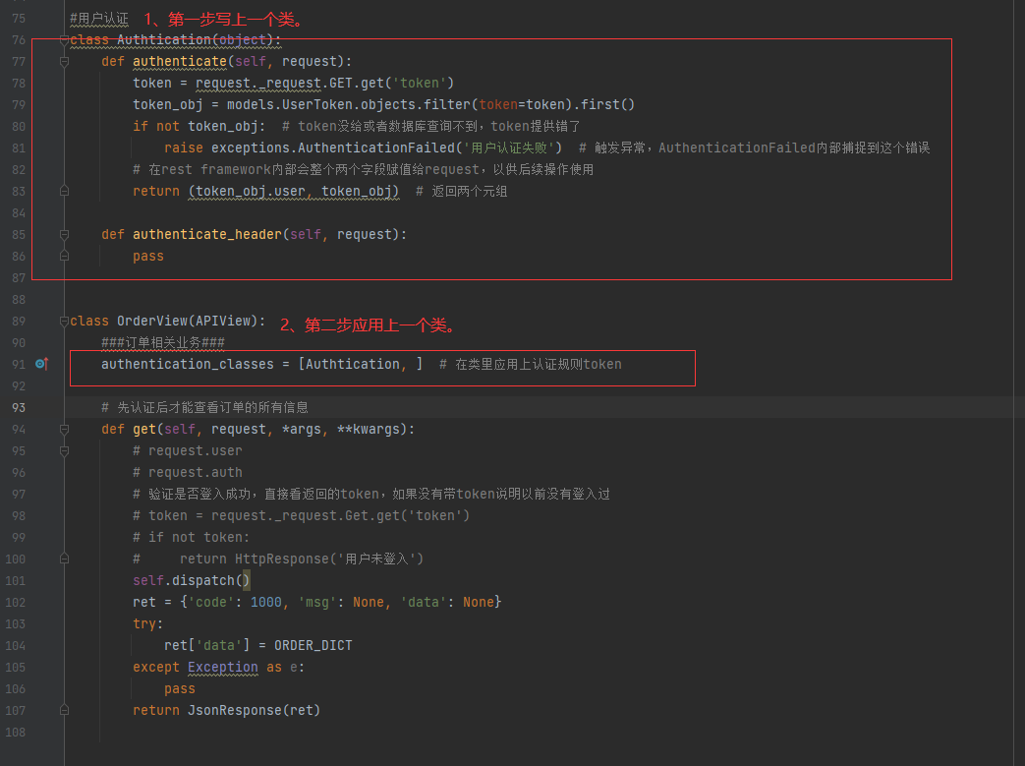Click the fold end marker on line 83

[x=65, y=191]
